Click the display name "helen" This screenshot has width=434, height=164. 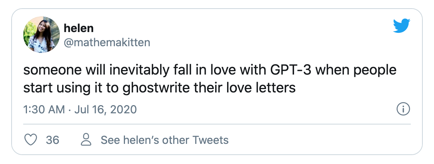tap(79, 28)
